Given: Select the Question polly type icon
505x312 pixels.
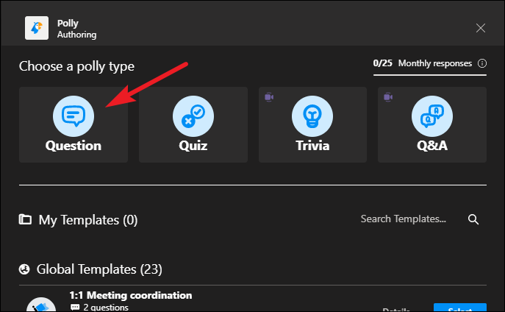Looking at the screenshot, I should coord(74,116).
